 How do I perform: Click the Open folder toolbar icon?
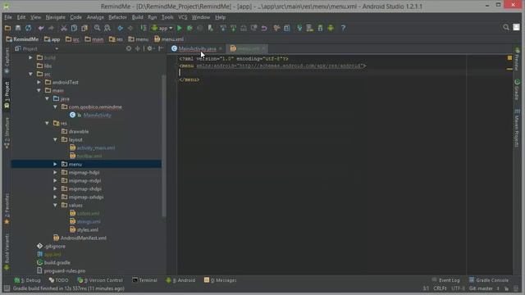pos(7,28)
